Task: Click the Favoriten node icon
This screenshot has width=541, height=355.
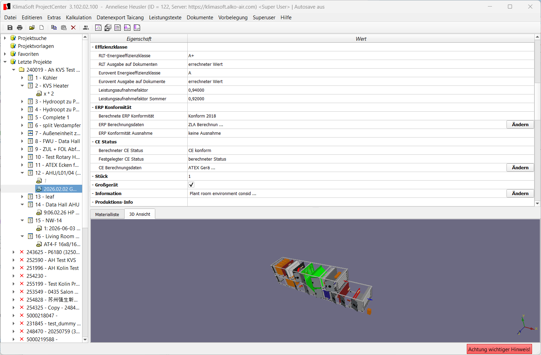Action: pyautogui.click(x=13, y=54)
